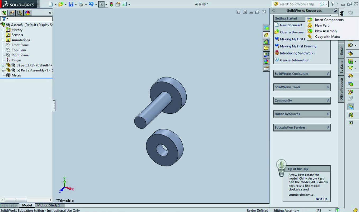Click the Next Tip link

coord(321,199)
